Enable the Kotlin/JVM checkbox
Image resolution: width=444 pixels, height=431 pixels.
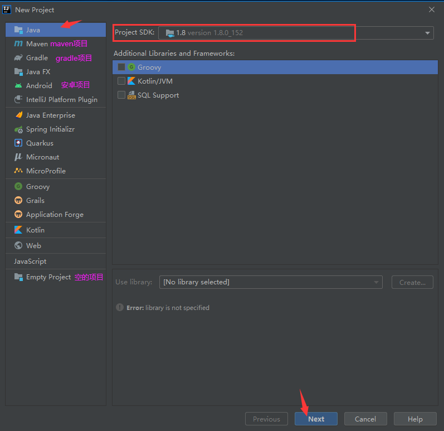point(121,81)
